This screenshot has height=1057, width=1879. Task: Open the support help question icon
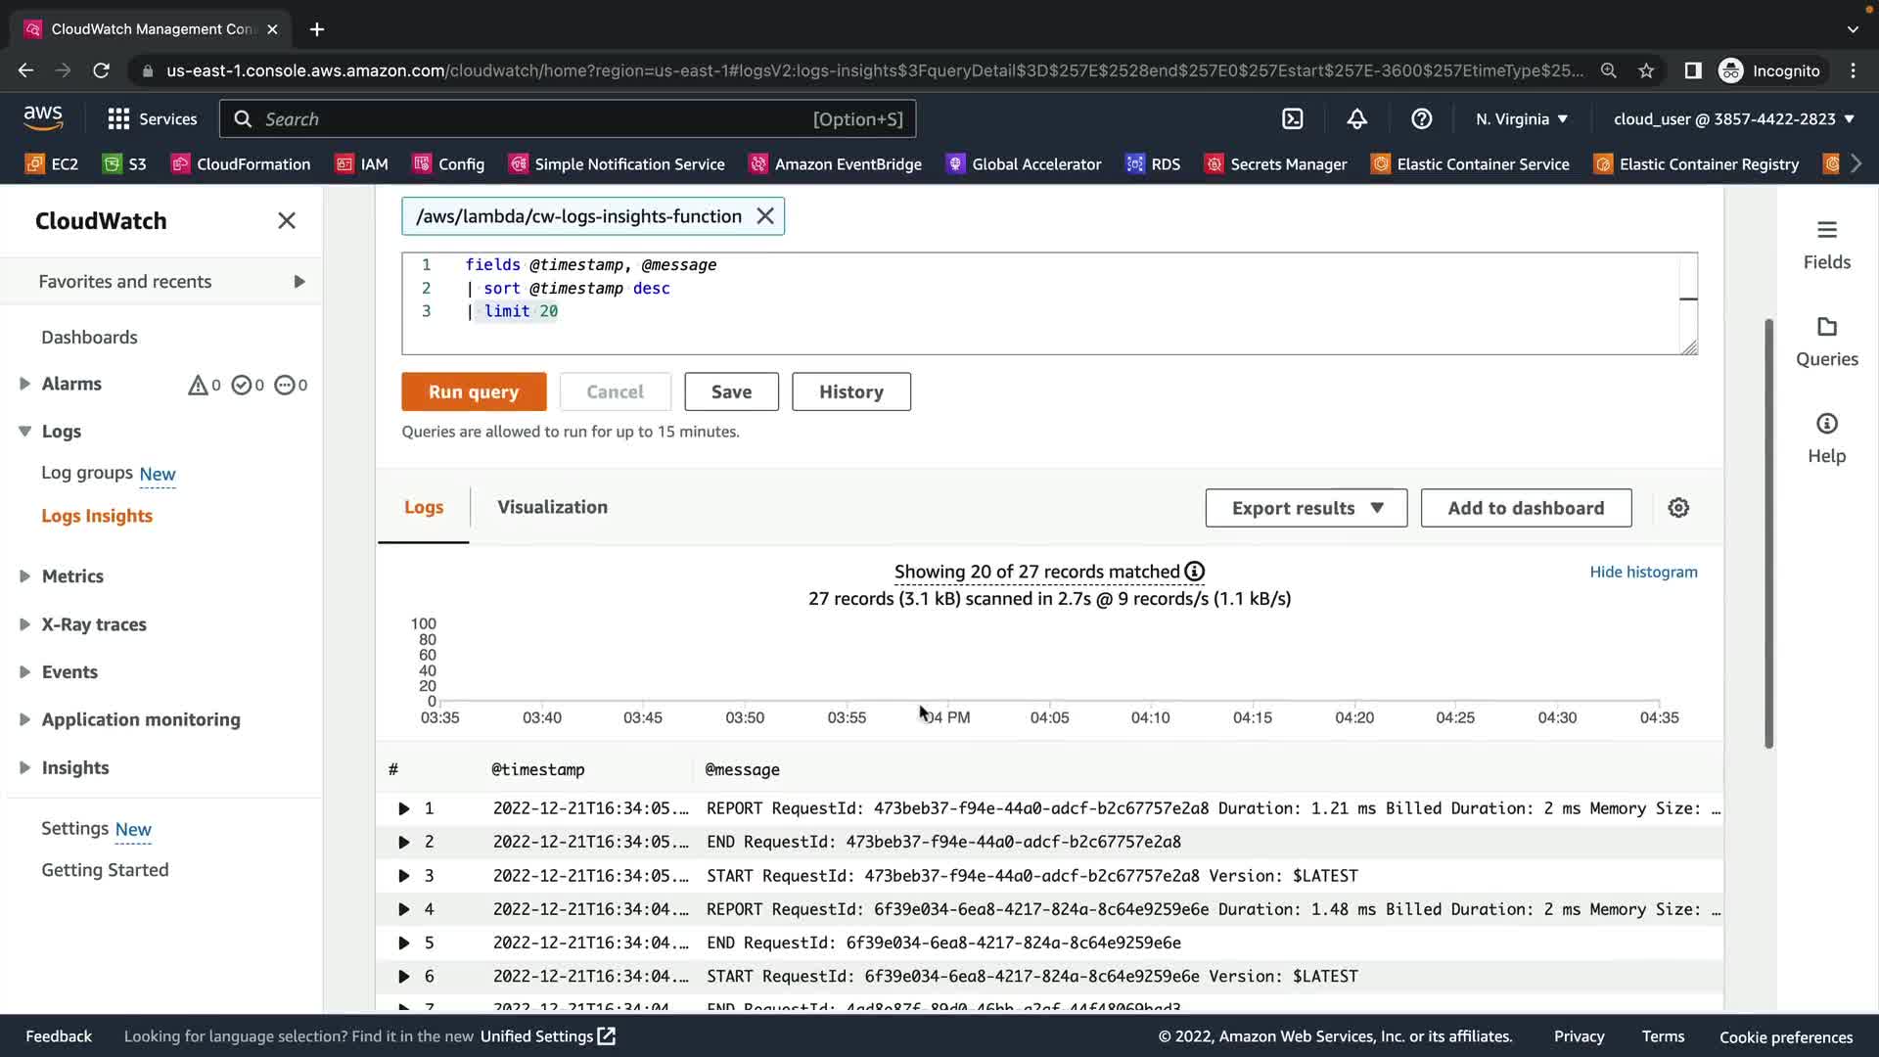click(x=1421, y=118)
